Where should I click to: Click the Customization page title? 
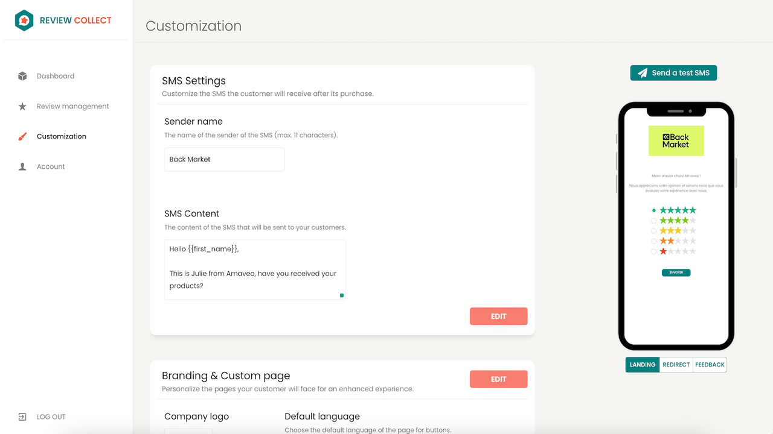(194, 26)
